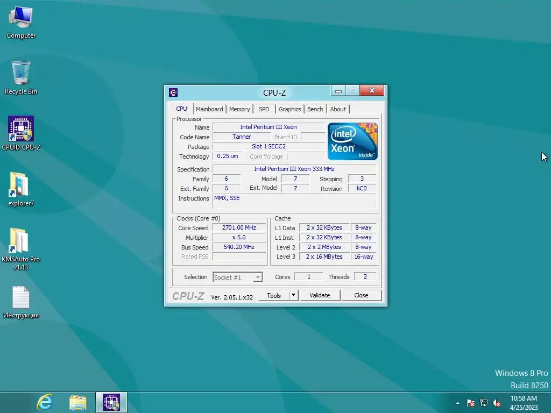
Task: Click the Specification field Xeon 333 MHz
Action: coord(294,169)
